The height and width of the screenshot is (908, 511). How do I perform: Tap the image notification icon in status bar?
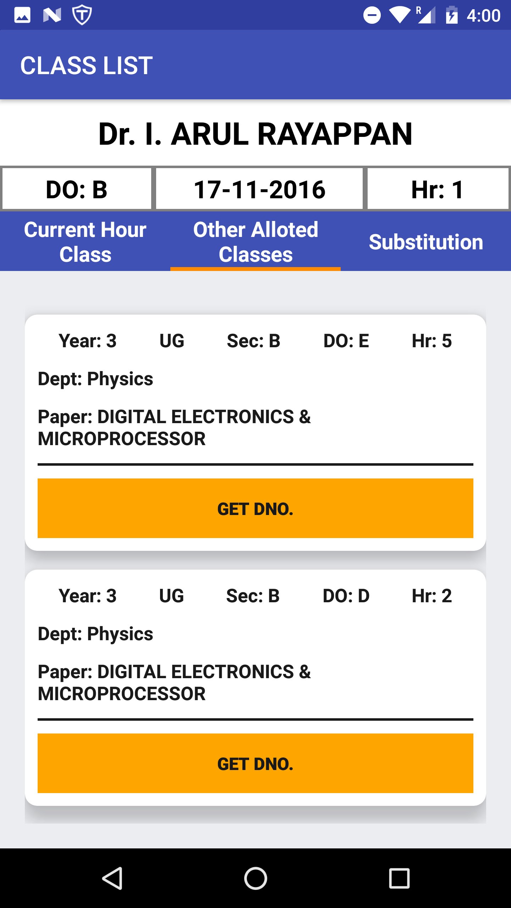pos(22,15)
